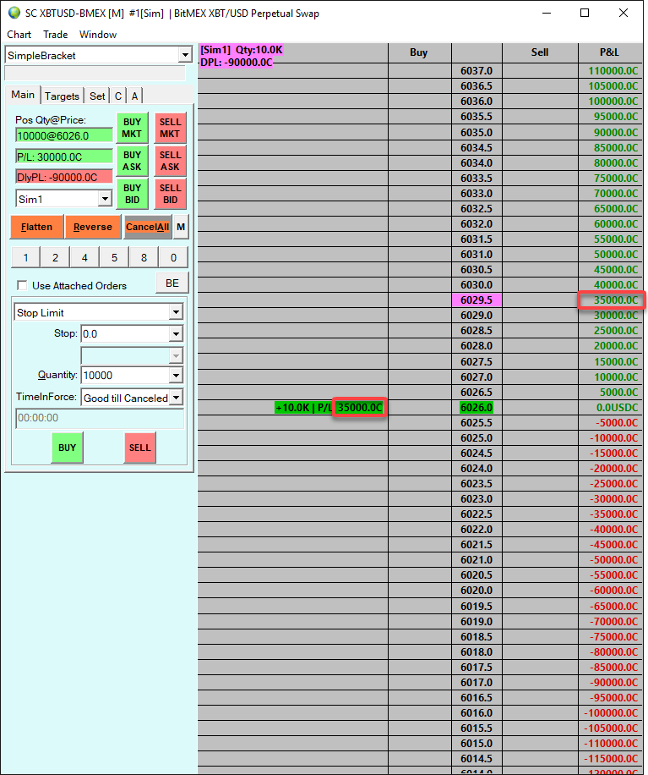Viewport: 648px width, 775px height.
Task: Click the SELL MKT button
Action: [171, 128]
